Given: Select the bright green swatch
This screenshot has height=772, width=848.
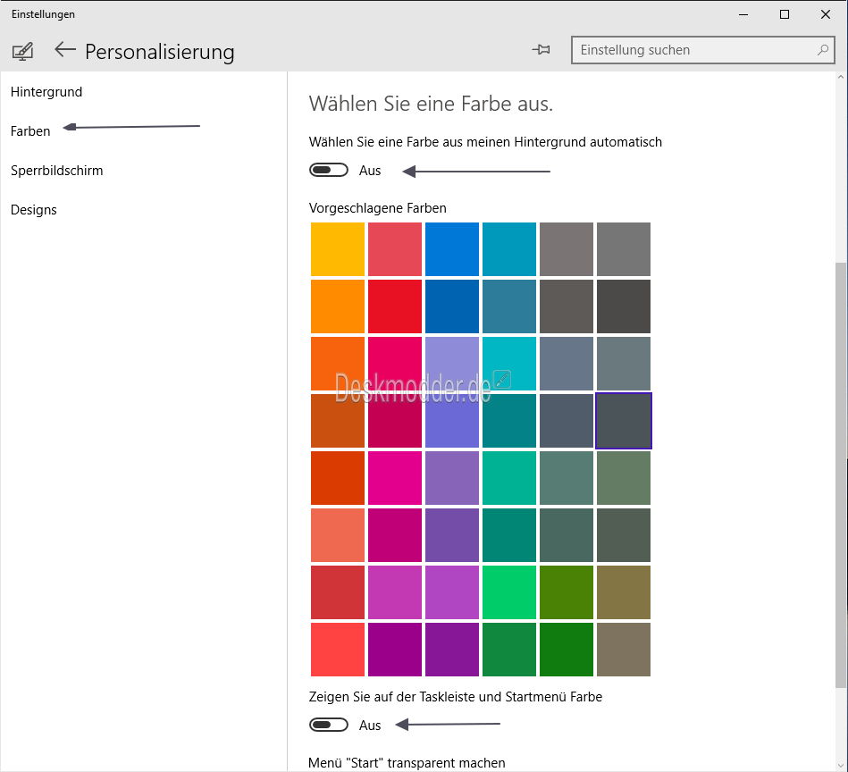Looking at the screenshot, I should tap(509, 592).
